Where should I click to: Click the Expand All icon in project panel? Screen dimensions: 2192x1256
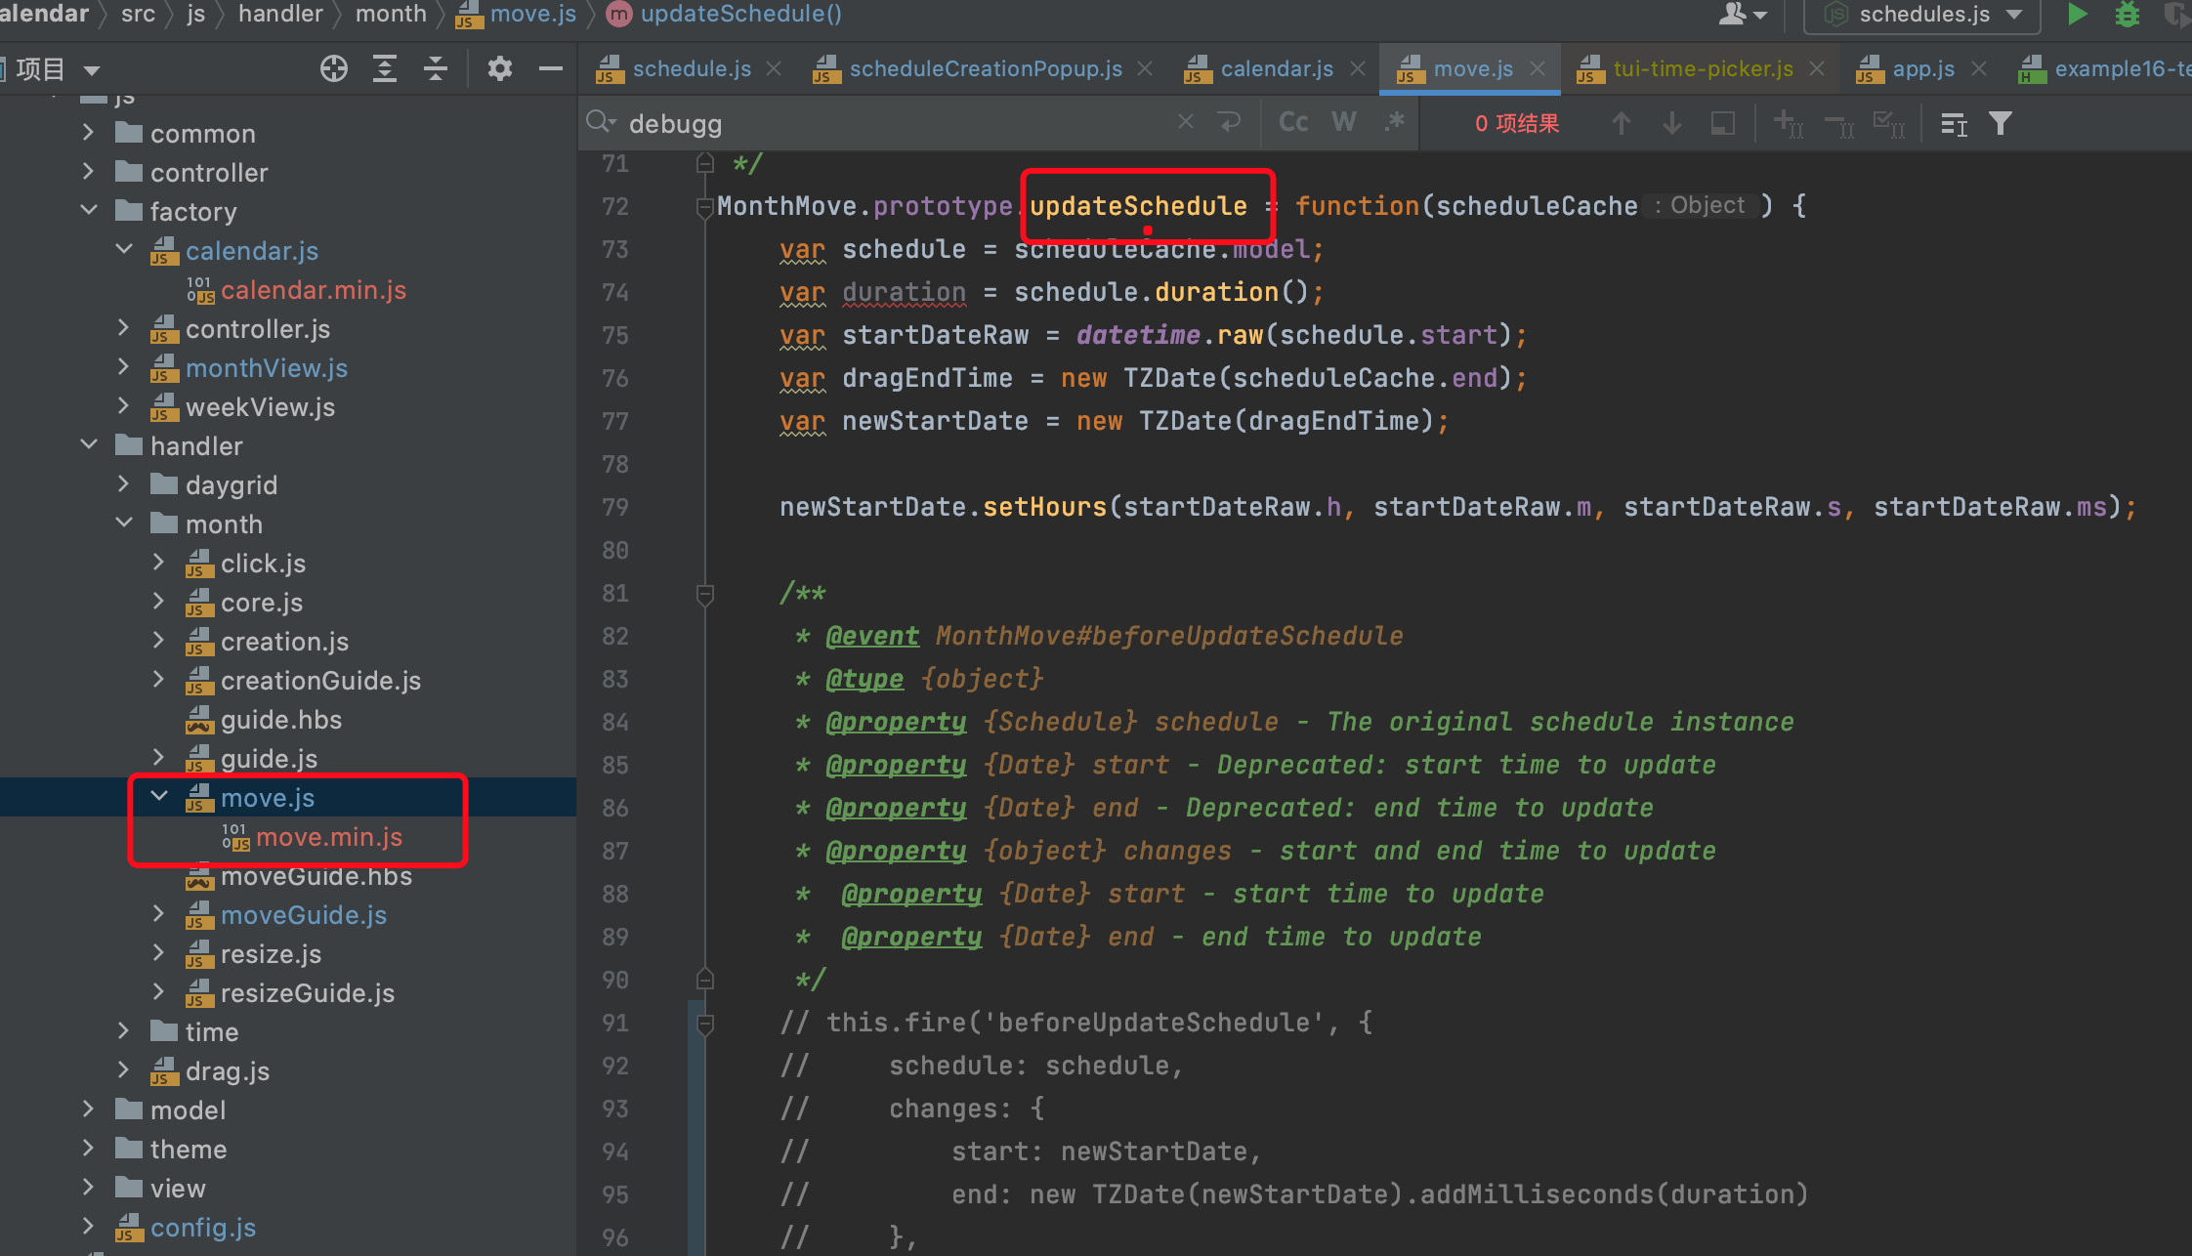point(385,68)
